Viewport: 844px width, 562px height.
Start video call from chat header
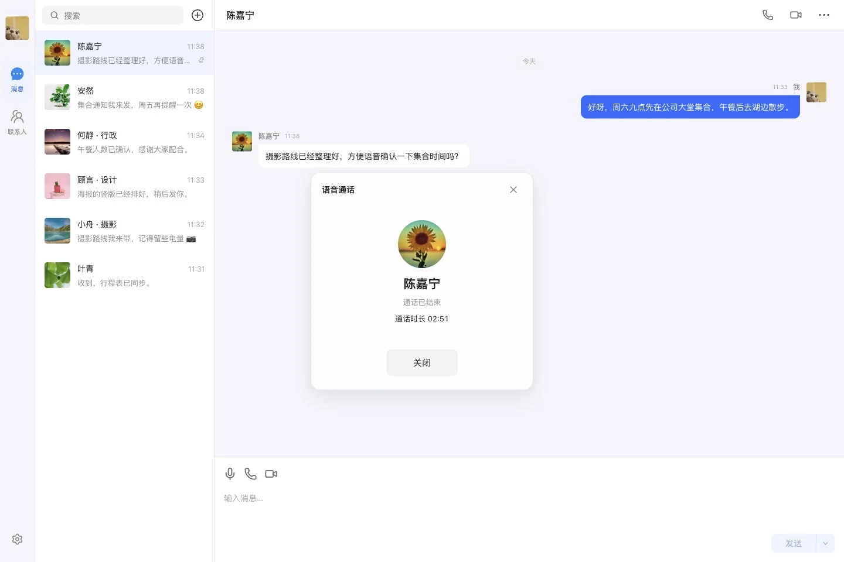(796, 15)
